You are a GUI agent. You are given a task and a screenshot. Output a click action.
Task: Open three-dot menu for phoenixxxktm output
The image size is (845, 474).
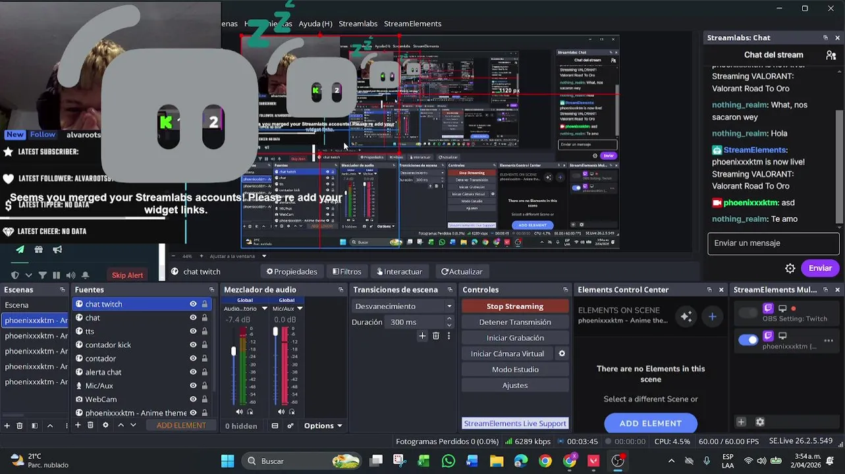point(829,340)
